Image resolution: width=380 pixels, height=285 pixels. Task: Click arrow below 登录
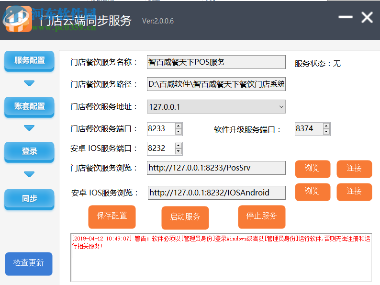pyautogui.click(x=29, y=174)
